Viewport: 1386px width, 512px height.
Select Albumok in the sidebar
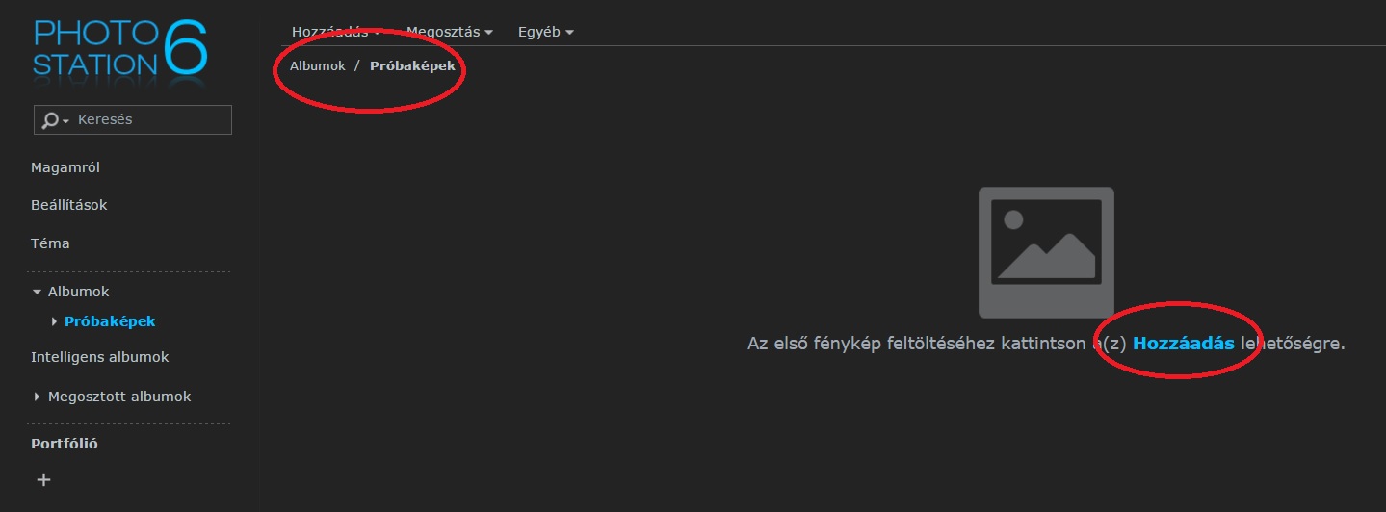tap(79, 292)
